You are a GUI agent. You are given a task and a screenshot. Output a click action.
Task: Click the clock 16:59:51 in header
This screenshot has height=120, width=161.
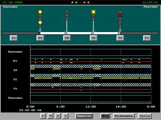tap(150, 2)
